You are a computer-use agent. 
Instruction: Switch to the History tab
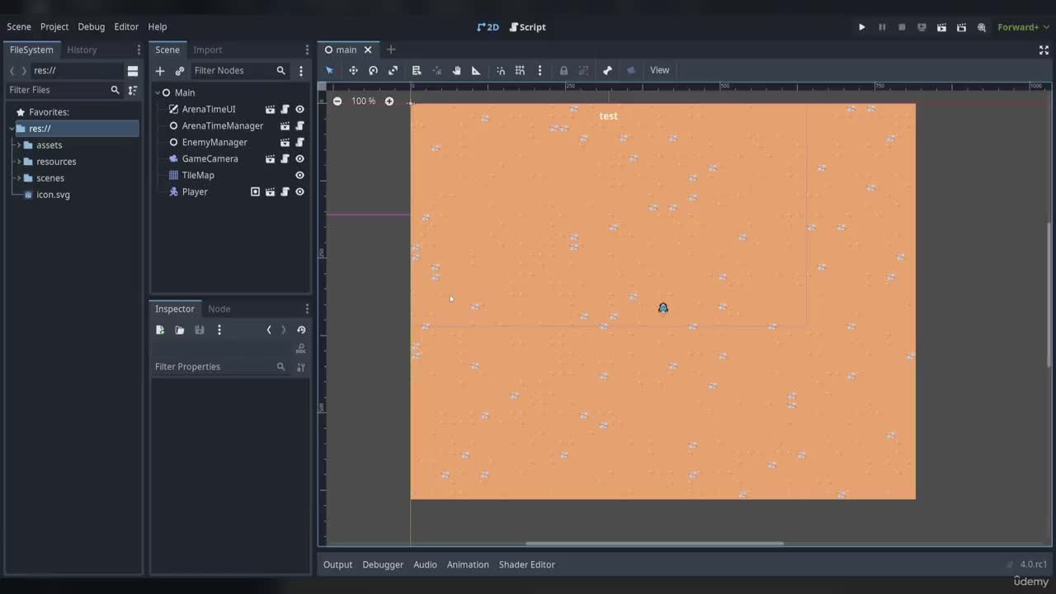tap(82, 49)
